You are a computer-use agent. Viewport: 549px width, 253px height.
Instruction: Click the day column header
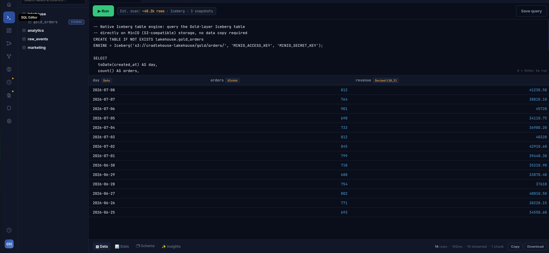[102, 80]
